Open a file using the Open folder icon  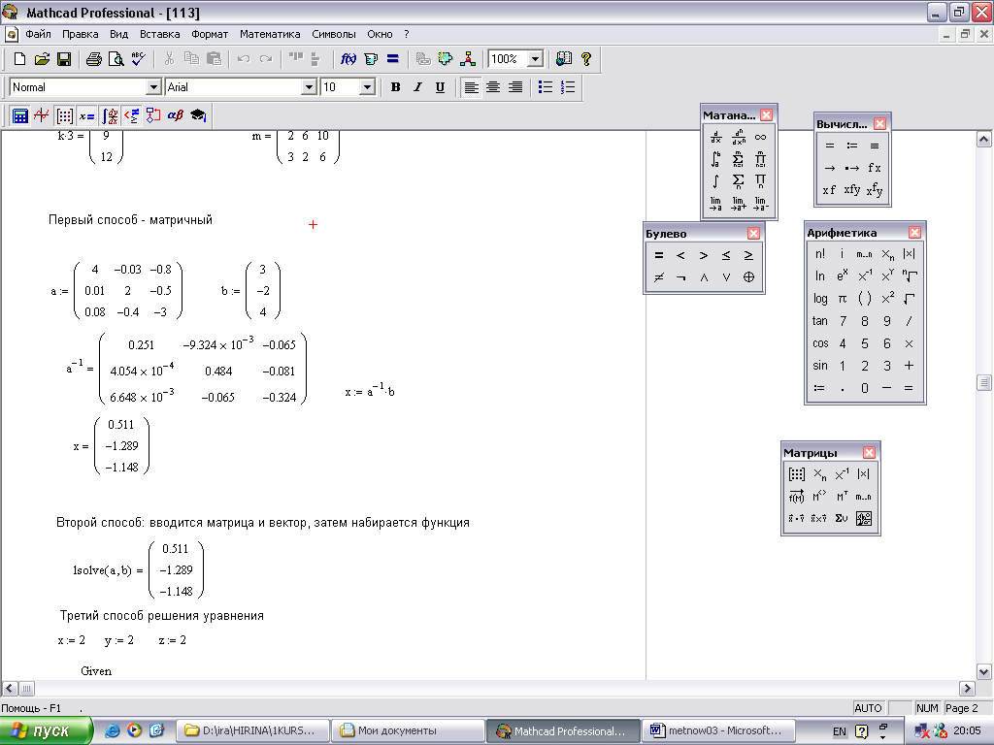pos(42,59)
